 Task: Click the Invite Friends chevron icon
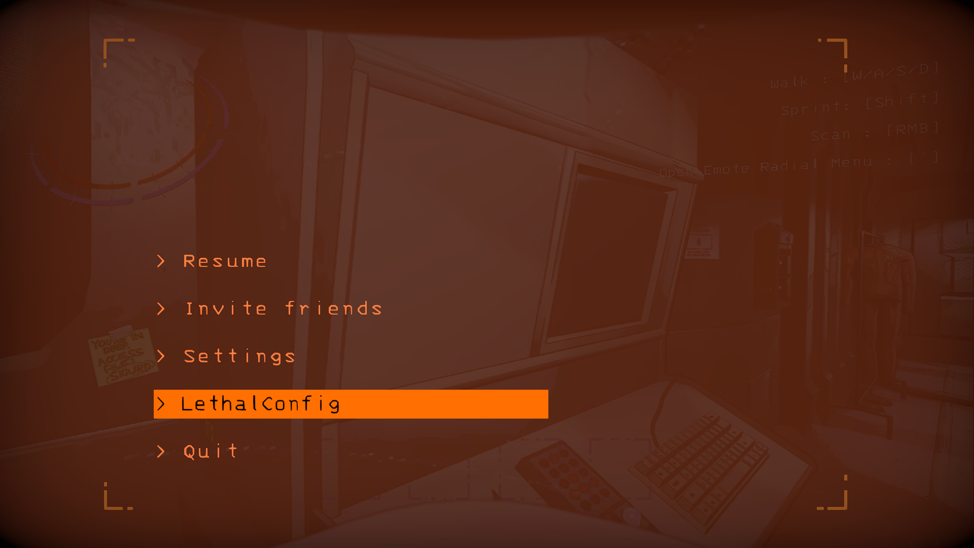click(x=162, y=308)
